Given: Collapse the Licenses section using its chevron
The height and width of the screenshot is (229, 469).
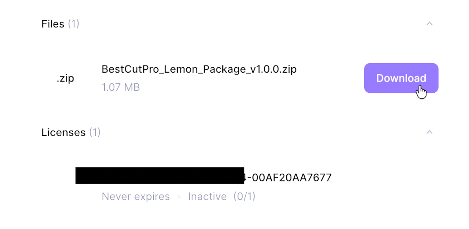Looking at the screenshot, I should click(430, 132).
